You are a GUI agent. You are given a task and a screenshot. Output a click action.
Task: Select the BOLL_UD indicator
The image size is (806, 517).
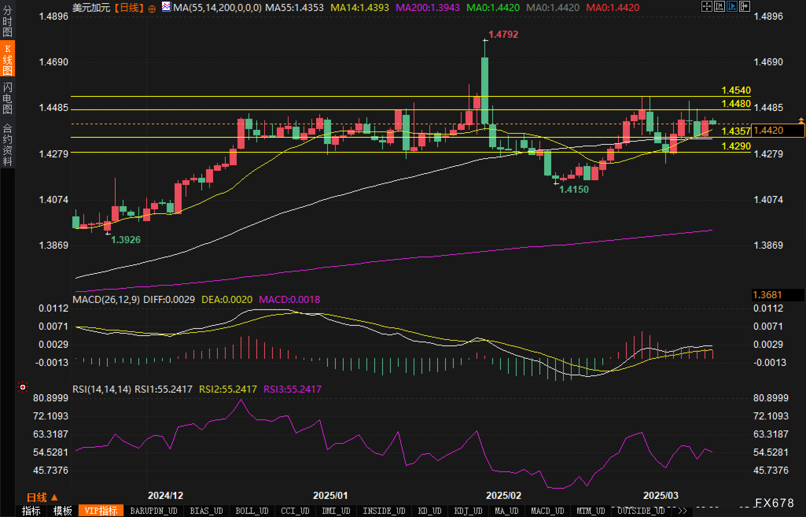(x=252, y=511)
